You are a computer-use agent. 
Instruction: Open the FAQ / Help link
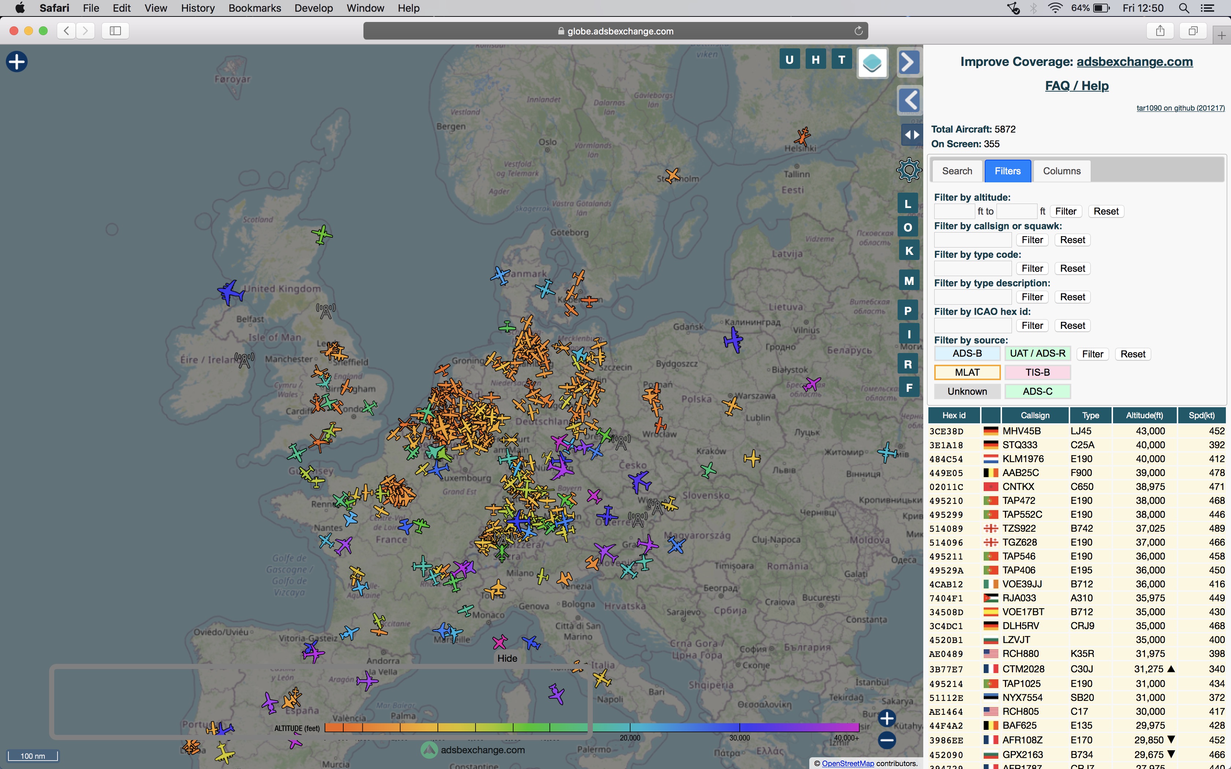tap(1076, 85)
